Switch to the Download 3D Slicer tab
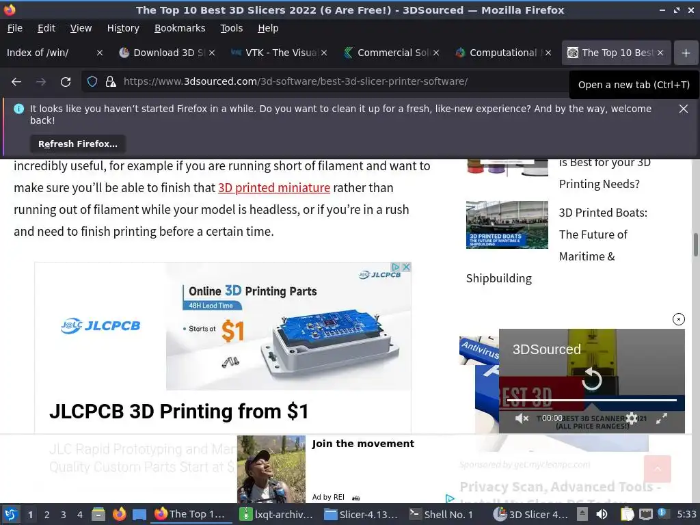Image resolution: width=700 pixels, height=525 pixels. (x=163, y=53)
